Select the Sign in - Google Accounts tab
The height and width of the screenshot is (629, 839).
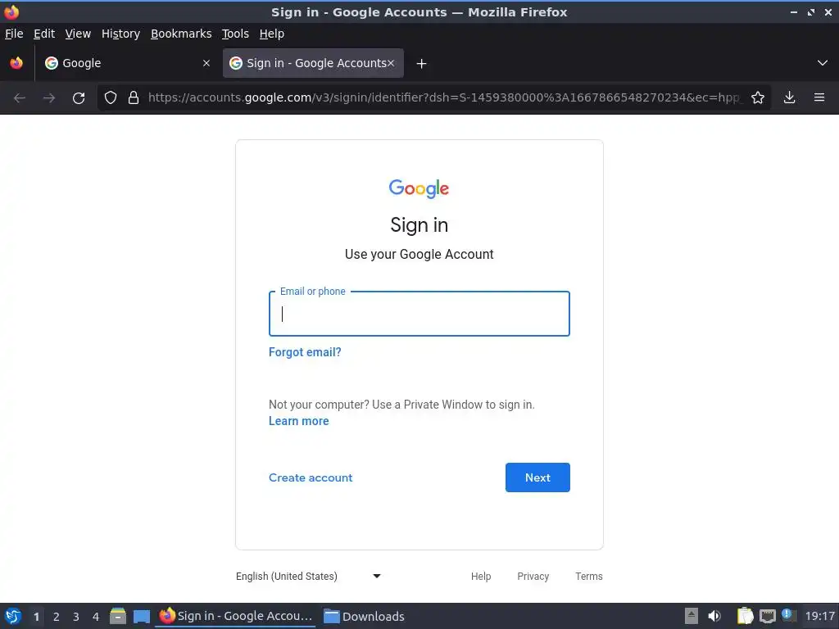[x=313, y=63]
